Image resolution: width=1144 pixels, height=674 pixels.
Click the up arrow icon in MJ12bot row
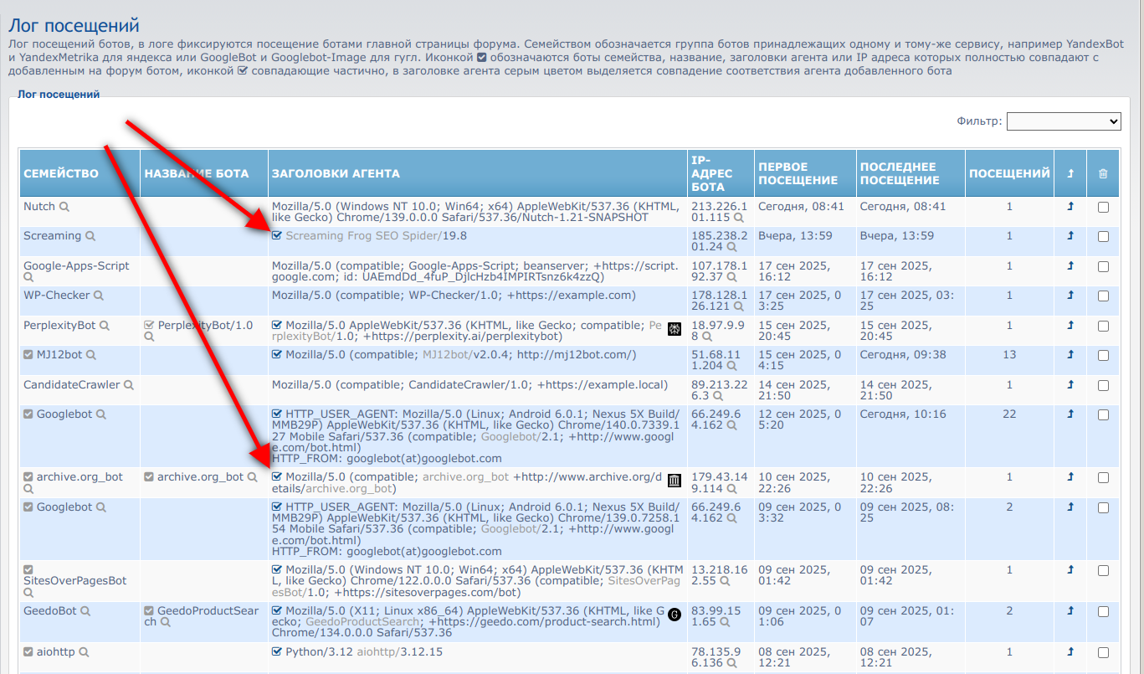(x=1070, y=355)
